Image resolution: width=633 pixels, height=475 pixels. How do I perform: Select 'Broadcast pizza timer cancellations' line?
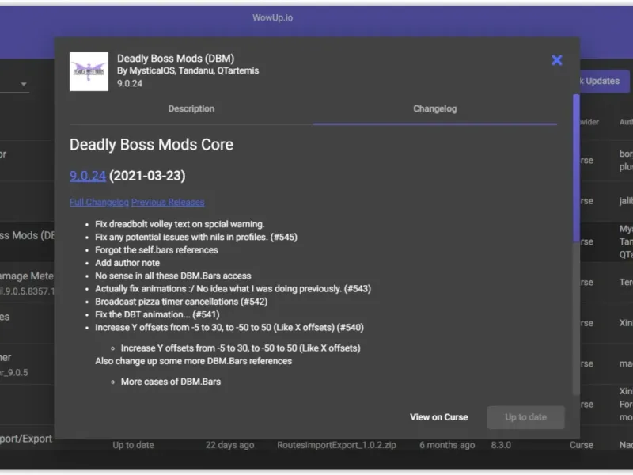click(181, 302)
